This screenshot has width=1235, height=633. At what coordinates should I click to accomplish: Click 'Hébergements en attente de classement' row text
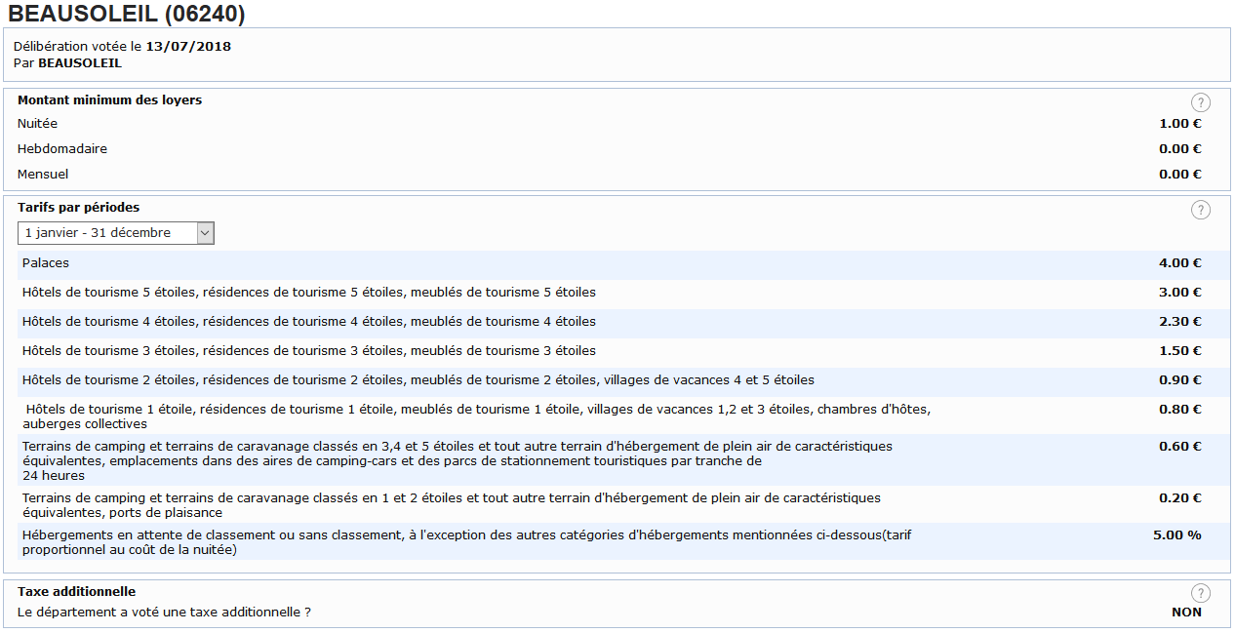tap(467, 542)
